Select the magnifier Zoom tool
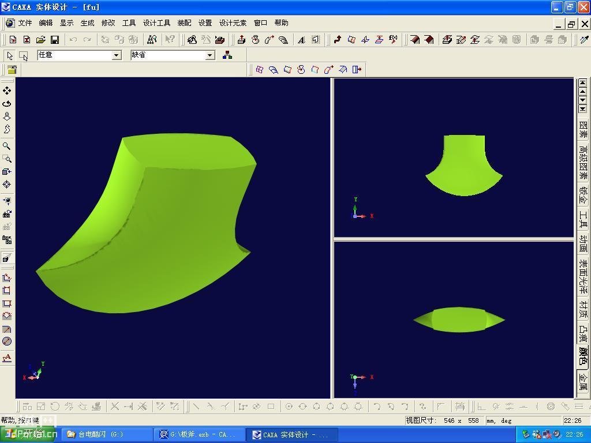 (x=7, y=146)
